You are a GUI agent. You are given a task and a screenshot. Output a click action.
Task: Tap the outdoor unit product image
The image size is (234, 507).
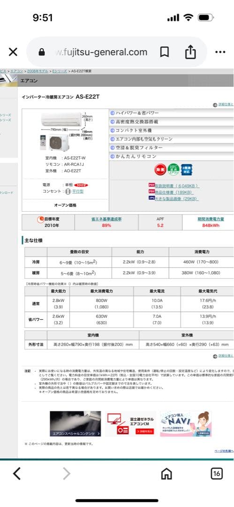(x=59, y=143)
